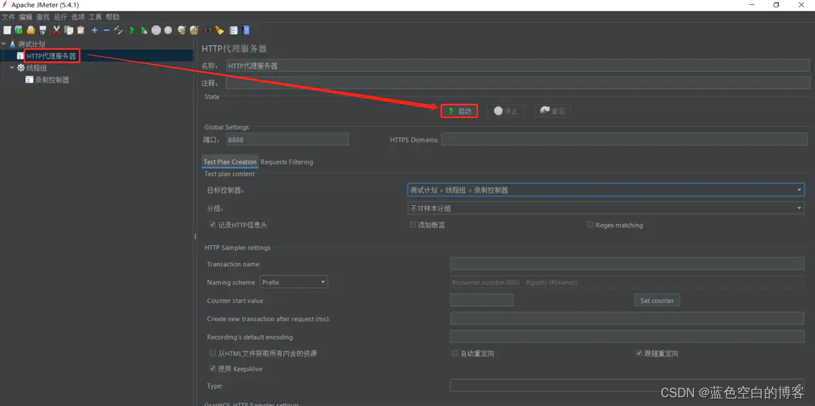Click the 启动 start proxy button
The image size is (815, 406).
(x=460, y=111)
